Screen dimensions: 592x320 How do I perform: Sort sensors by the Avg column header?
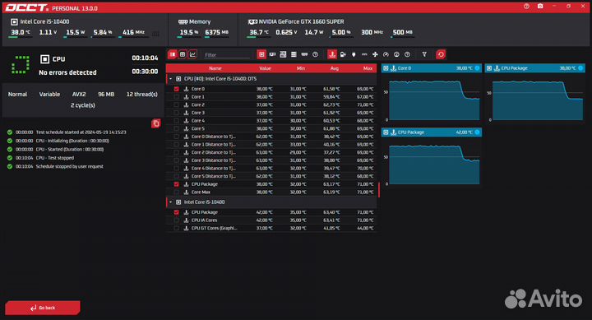tap(334, 68)
